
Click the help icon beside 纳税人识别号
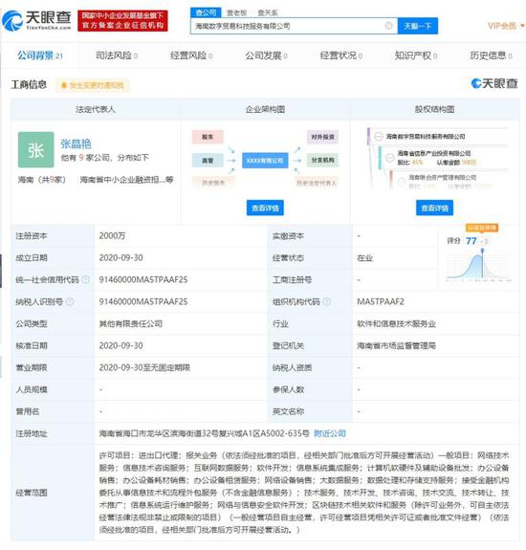pyautogui.click(x=70, y=301)
